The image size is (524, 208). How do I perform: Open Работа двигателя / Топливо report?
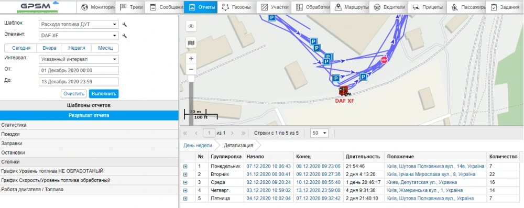pos(89,190)
